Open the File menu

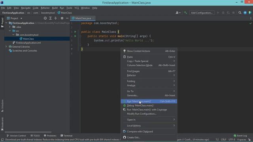(3, 8)
